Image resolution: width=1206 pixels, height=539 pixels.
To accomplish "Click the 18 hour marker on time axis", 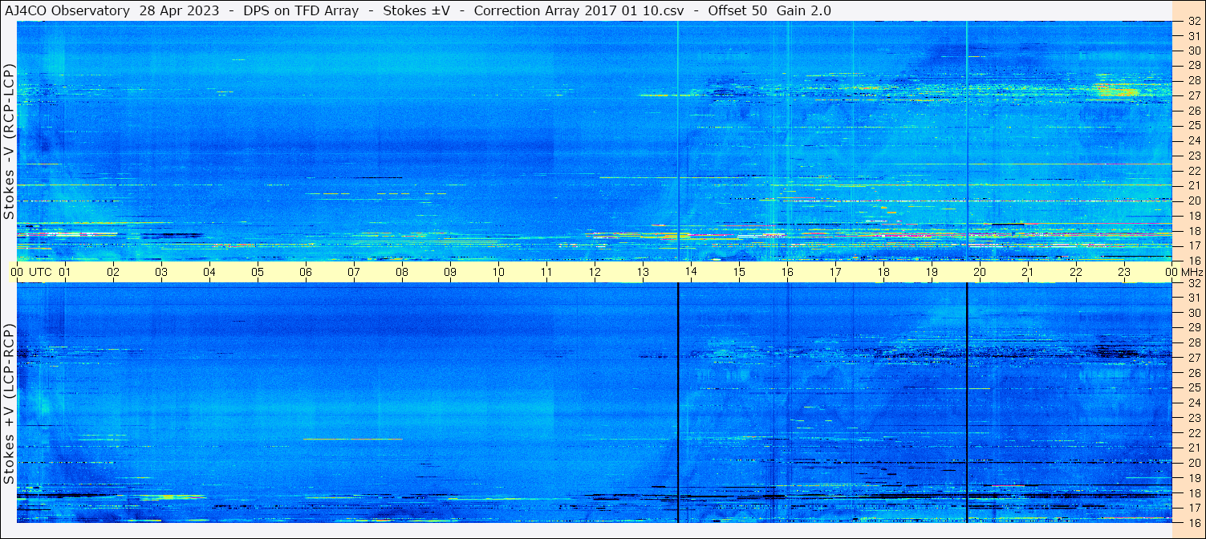I will click(x=883, y=272).
